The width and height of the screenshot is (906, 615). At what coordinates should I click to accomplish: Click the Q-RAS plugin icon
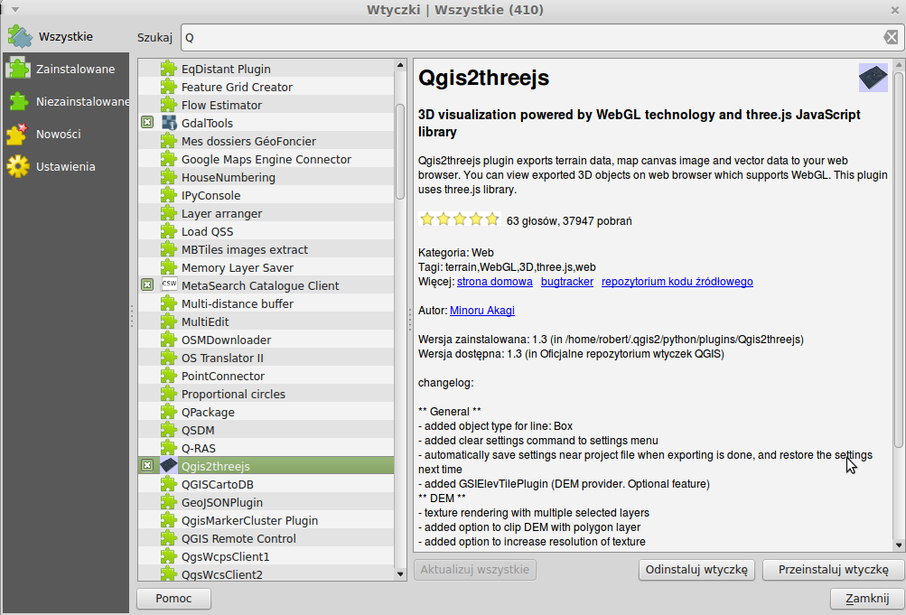click(169, 448)
